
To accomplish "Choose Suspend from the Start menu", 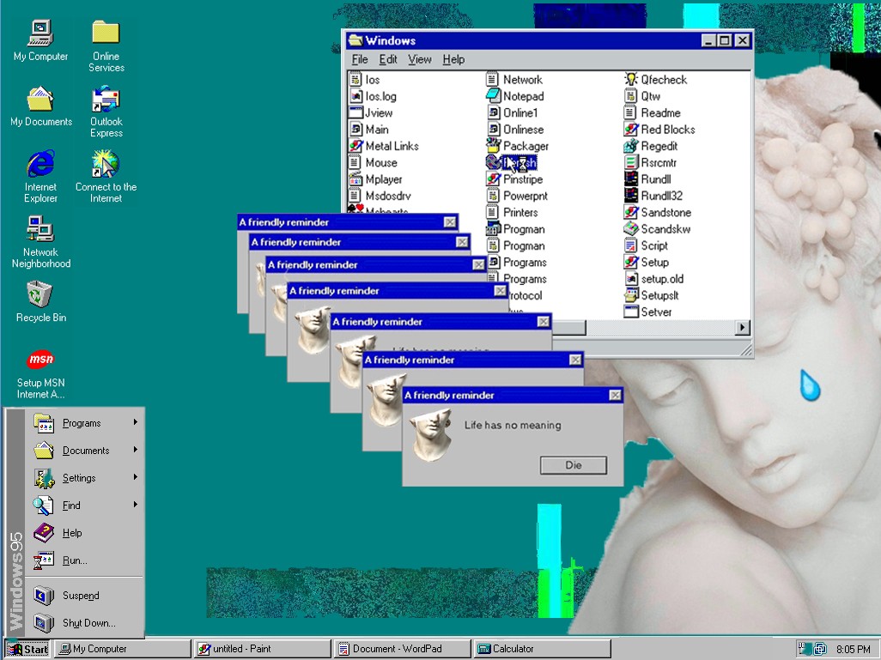I will coord(85,596).
